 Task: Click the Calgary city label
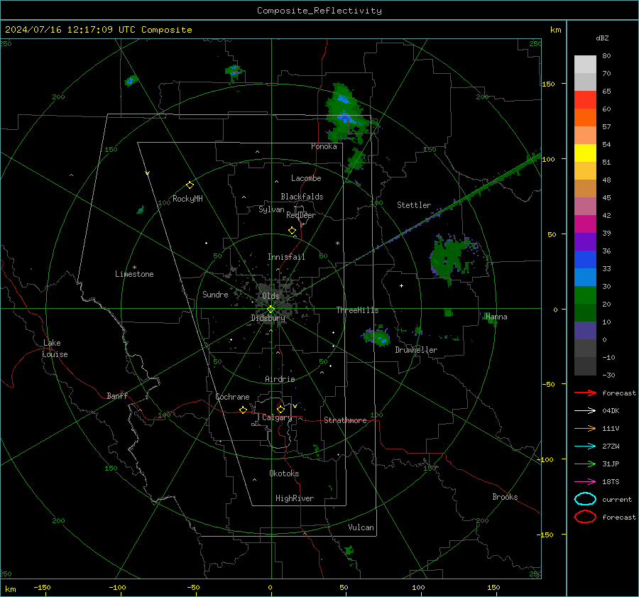(x=277, y=417)
